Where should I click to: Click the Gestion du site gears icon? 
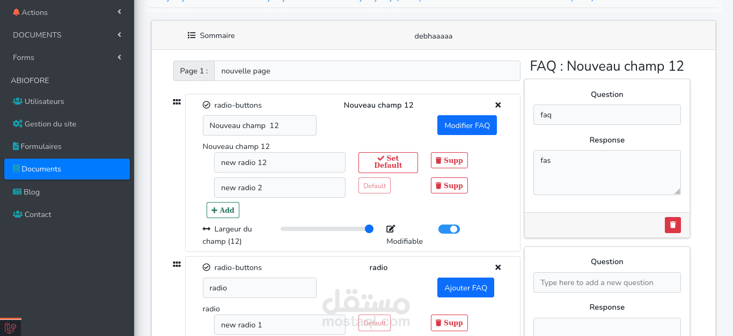18,124
